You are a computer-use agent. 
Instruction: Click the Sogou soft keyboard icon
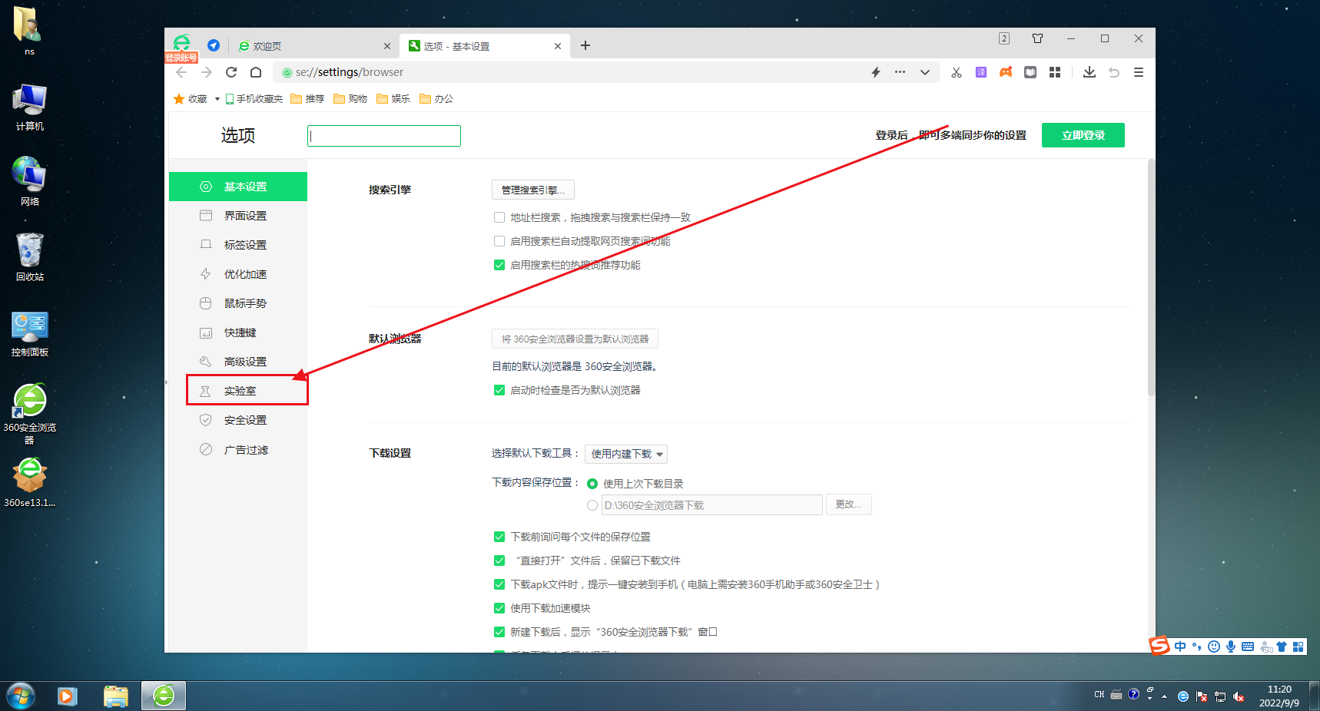(x=1248, y=647)
